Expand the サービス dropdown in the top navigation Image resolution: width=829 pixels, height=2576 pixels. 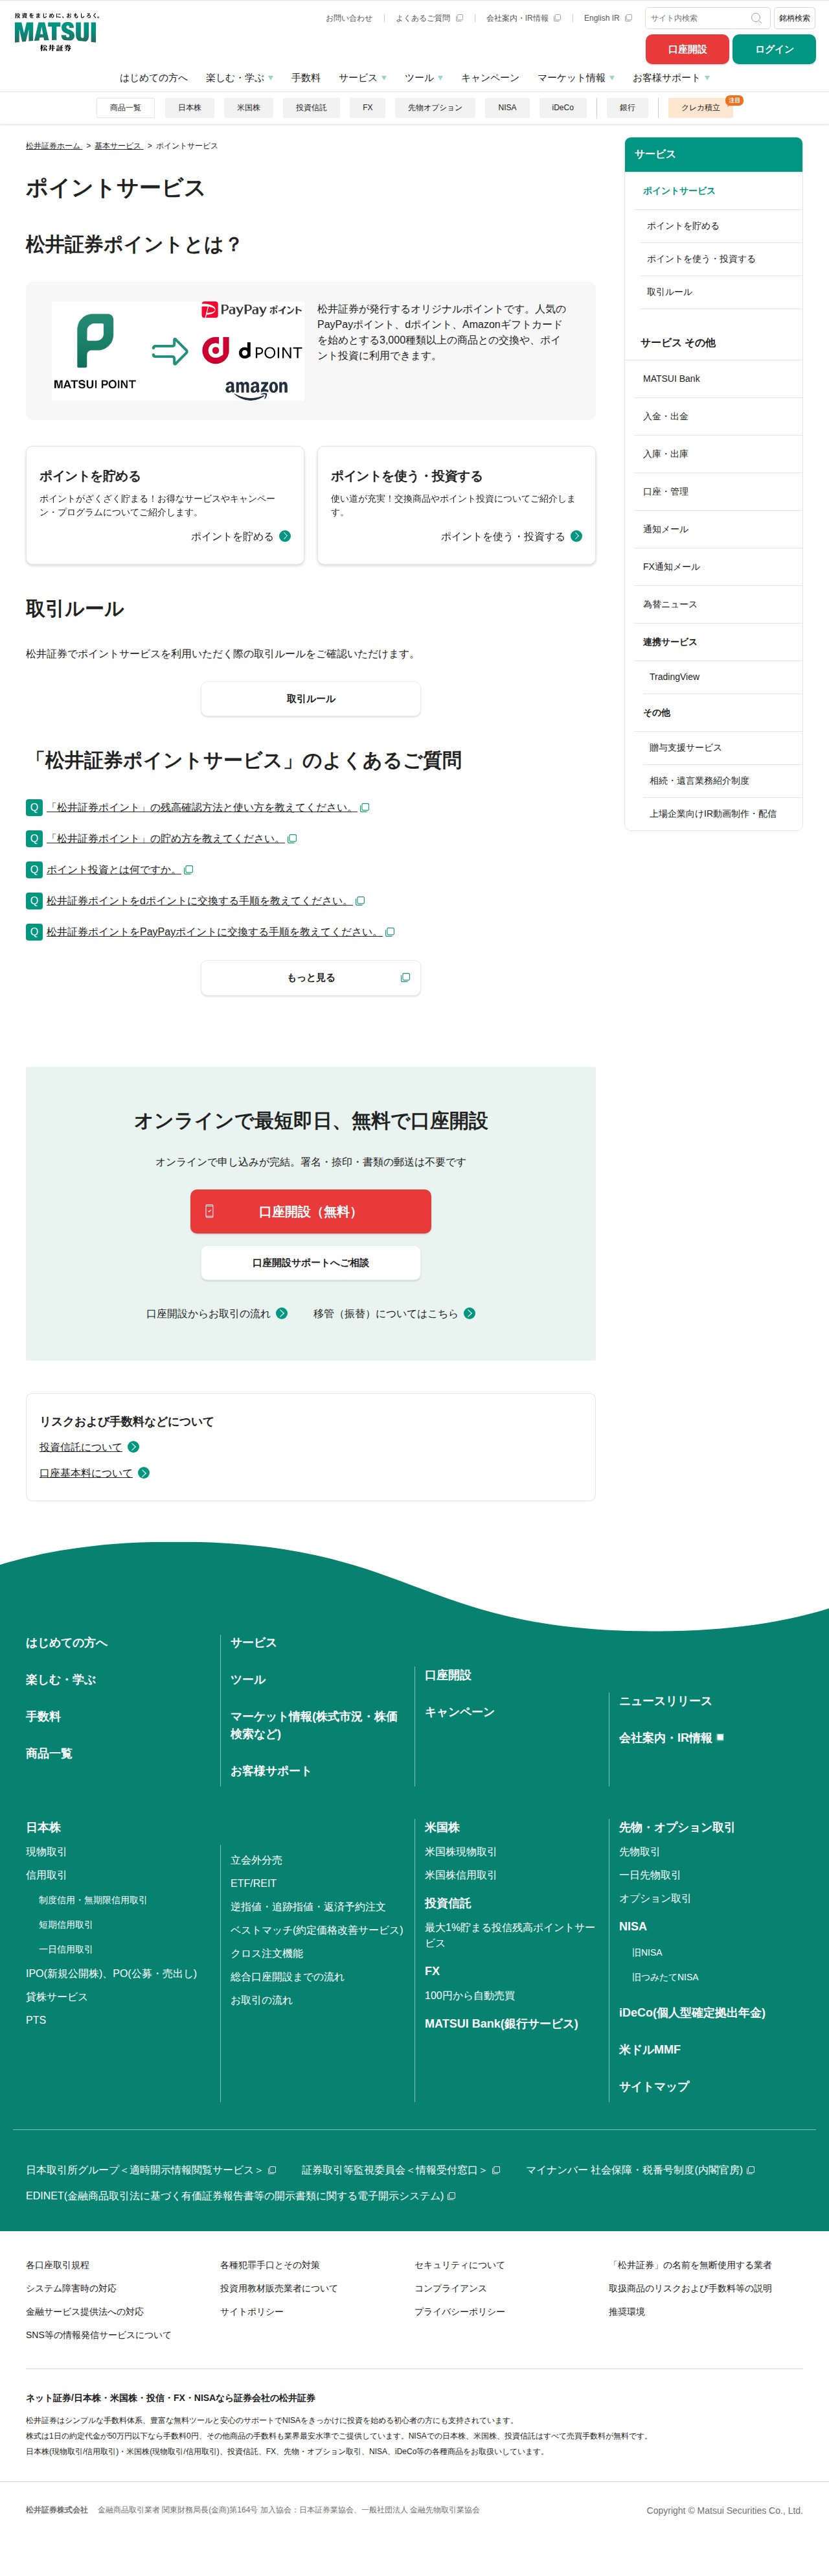pyautogui.click(x=363, y=78)
